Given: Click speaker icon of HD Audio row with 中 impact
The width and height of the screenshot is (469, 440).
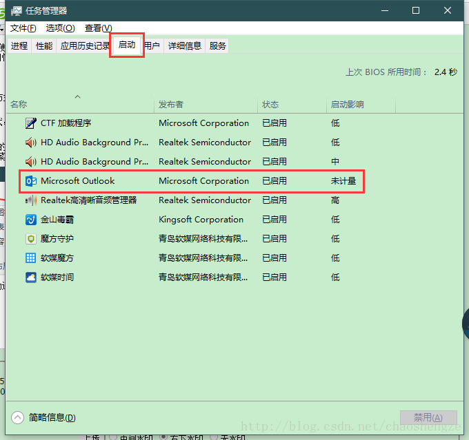Looking at the screenshot, I should [31, 162].
